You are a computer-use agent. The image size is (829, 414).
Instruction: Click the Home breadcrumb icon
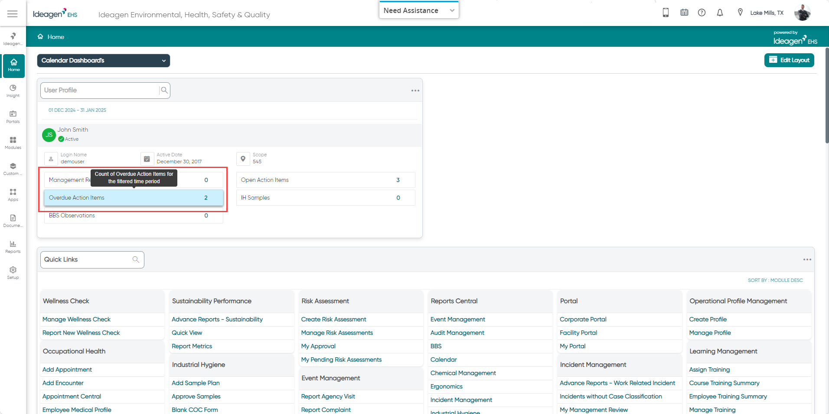(40, 36)
